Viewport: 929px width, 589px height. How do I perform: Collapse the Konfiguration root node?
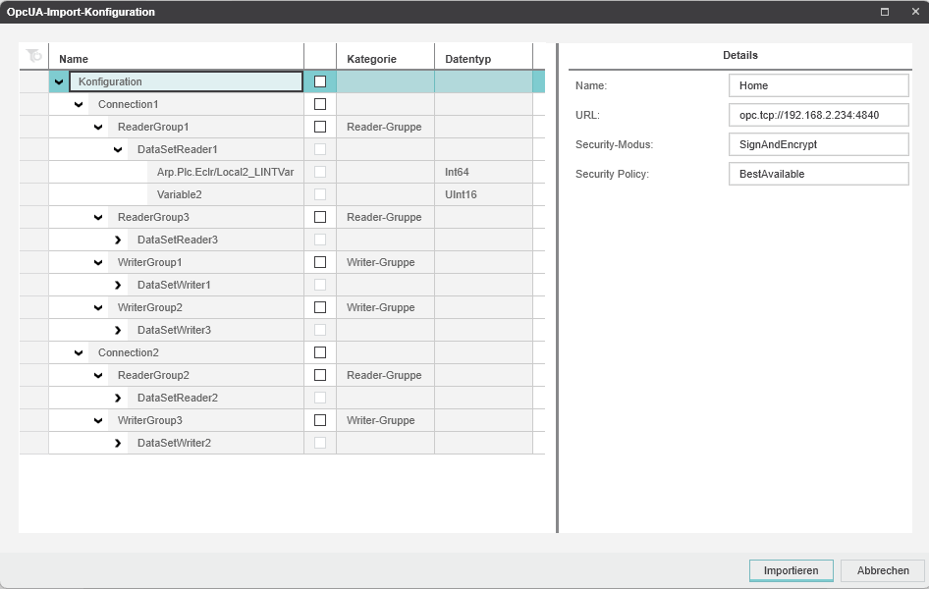pos(59,81)
